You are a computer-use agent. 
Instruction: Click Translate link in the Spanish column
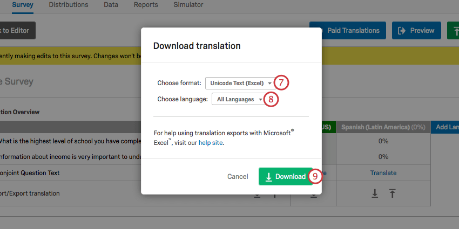(x=383, y=173)
